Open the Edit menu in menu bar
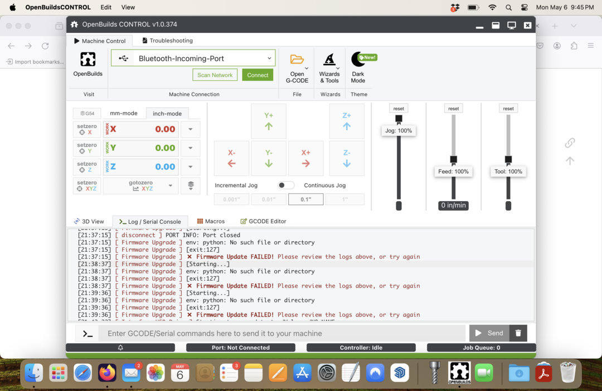The height and width of the screenshot is (391, 602). click(106, 7)
